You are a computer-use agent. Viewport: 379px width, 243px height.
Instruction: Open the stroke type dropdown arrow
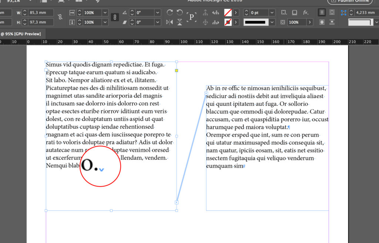tap(272, 22)
